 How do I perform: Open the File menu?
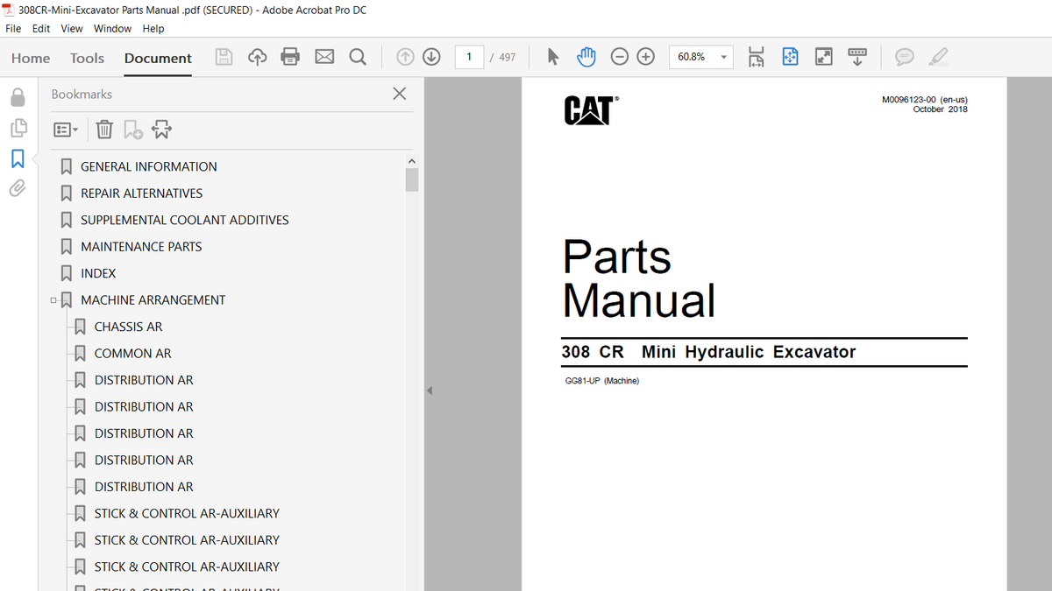(13, 28)
